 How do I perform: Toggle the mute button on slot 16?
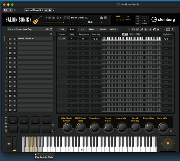click(x=10, y=110)
